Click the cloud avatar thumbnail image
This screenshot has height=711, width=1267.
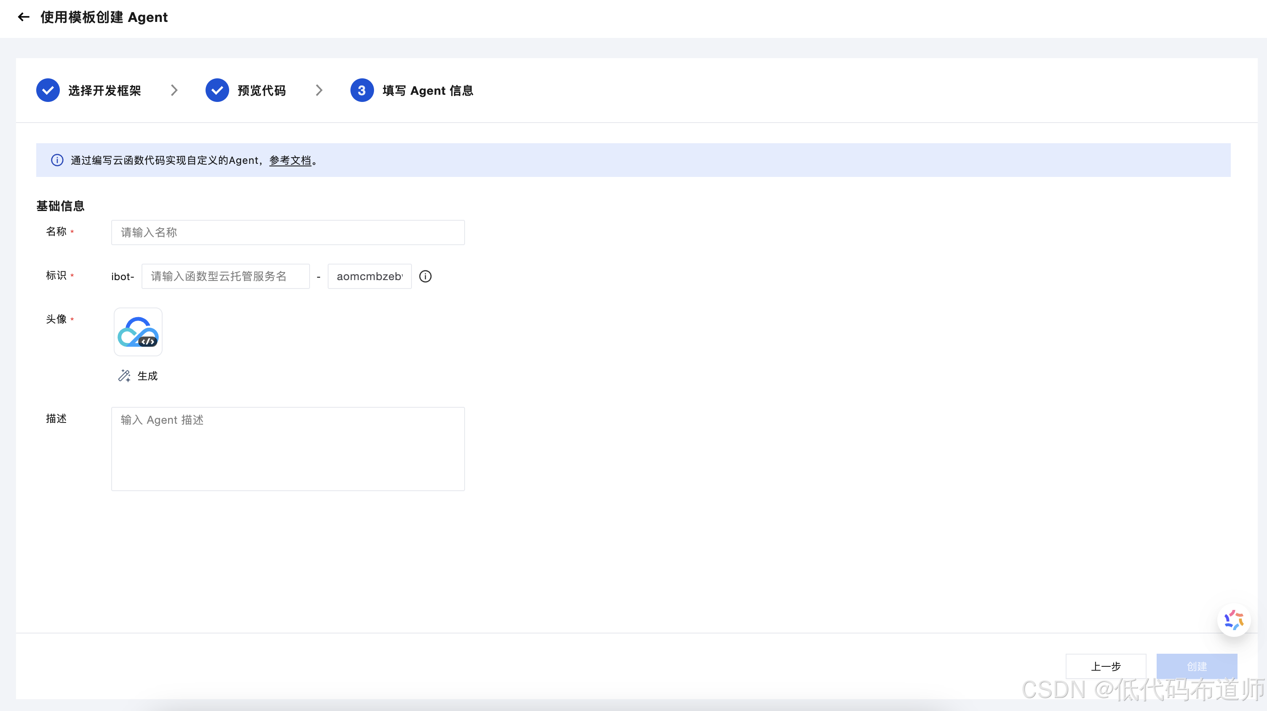pos(138,332)
